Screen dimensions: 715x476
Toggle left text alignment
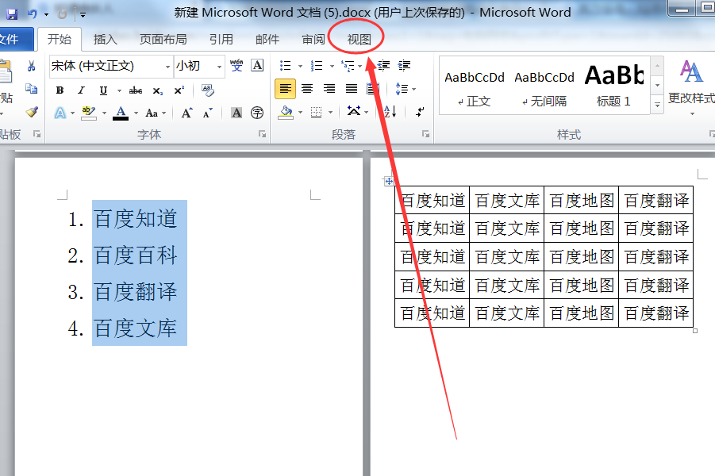286,89
